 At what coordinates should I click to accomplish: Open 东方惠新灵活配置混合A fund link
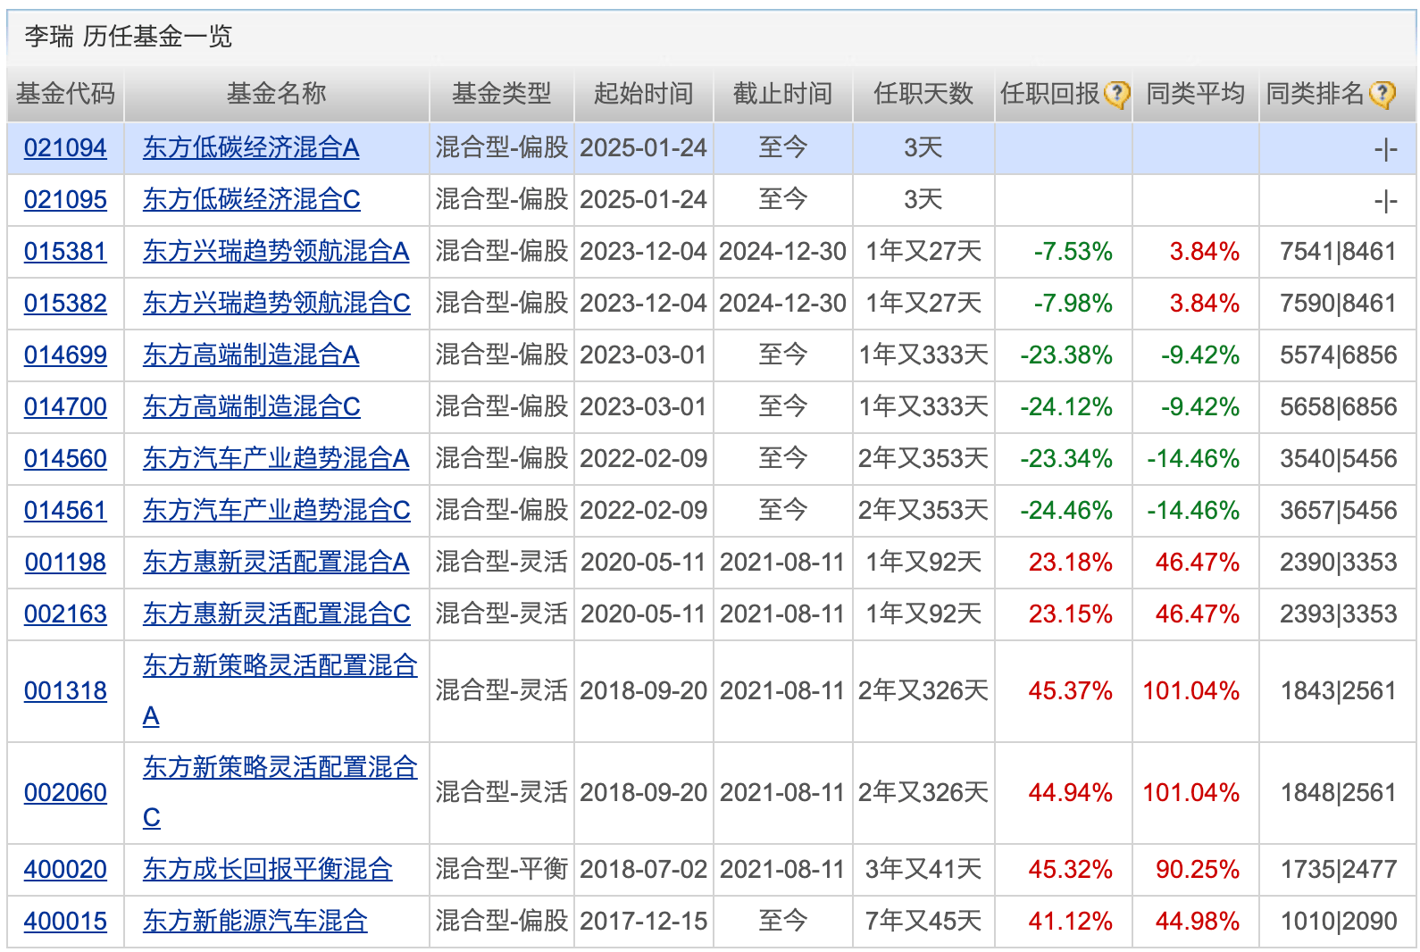276,563
